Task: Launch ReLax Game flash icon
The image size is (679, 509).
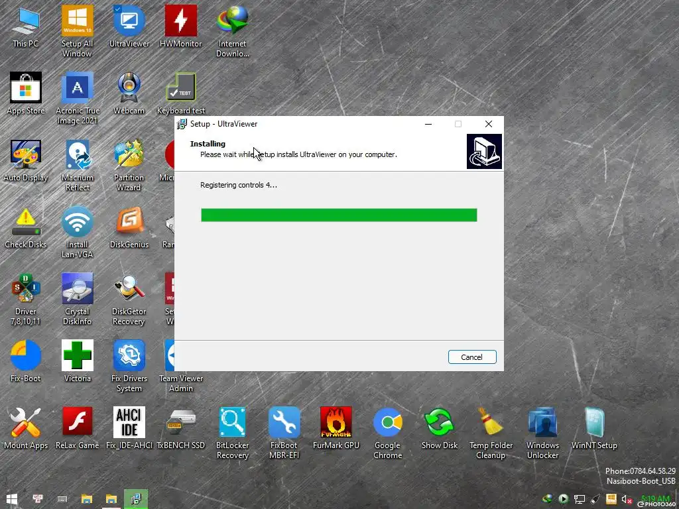Action: pyautogui.click(x=77, y=429)
